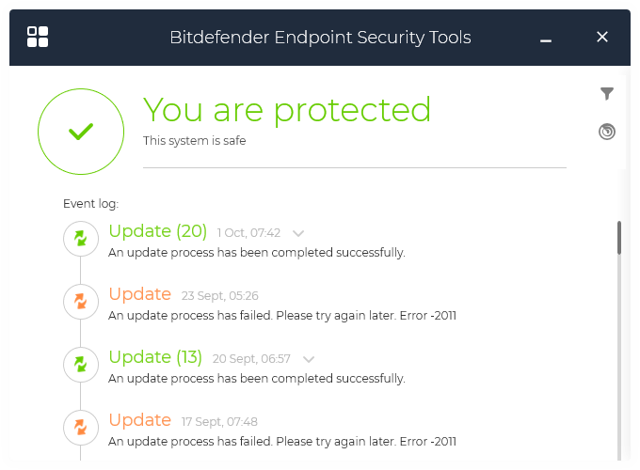This screenshot has width=640, height=470.
Task: Click the event log filter funnel icon
Action: 607,94
